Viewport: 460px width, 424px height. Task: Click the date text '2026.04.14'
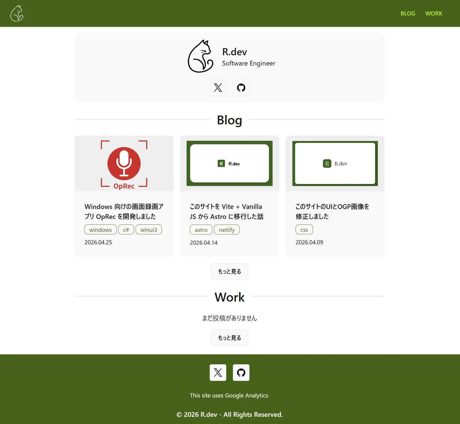(204, 243)
